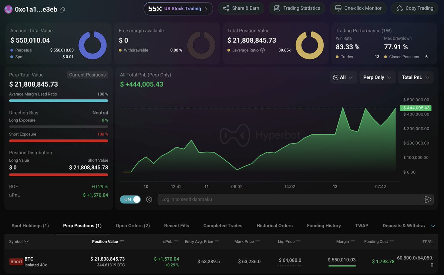Filter by Symbol funnel icon
Viewport: 444px width, 275px height.
click(x=26, y=242)
